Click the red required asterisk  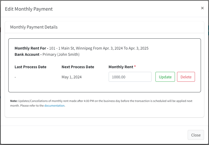click(x=135, y=66)
